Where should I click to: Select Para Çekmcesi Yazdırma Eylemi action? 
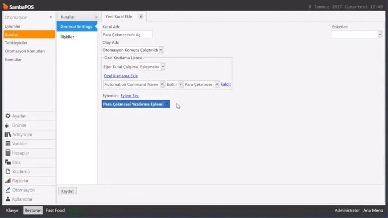pyautogui.click(x=136, y=104)
